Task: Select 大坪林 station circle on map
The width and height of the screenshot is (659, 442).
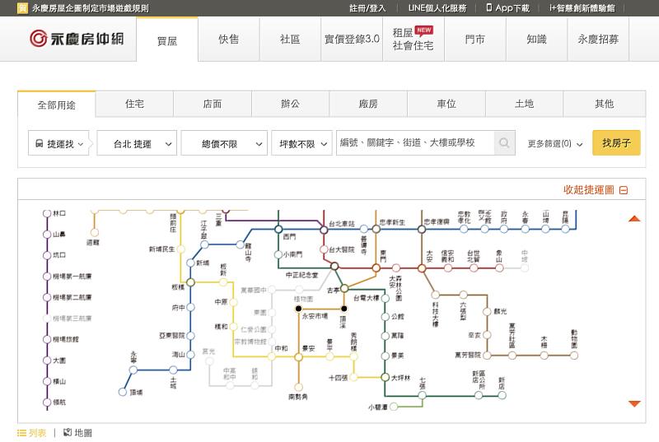Action: pos(385,377)
